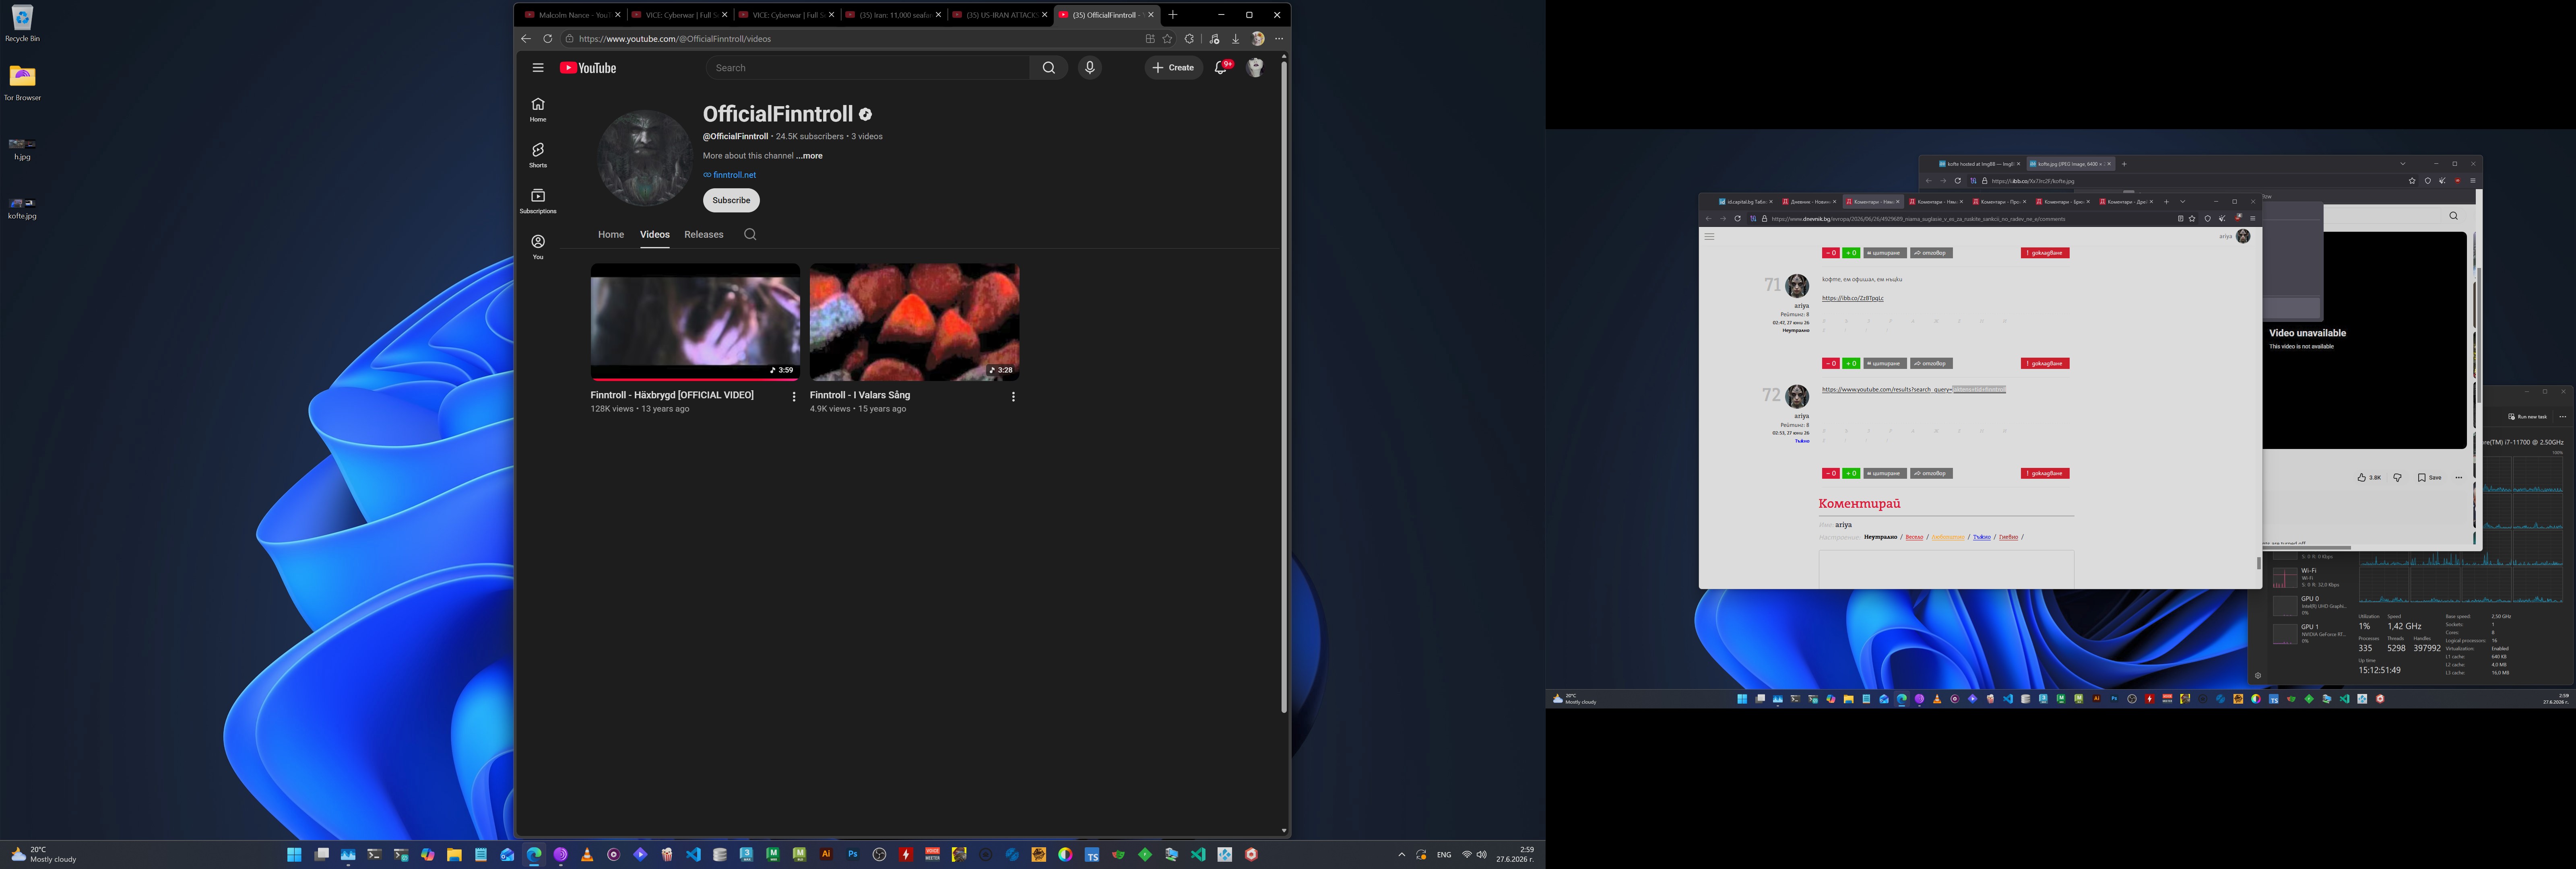The image size is (2576, 869).
Task: Click the Create button on YouTube
Action: 1174,68
